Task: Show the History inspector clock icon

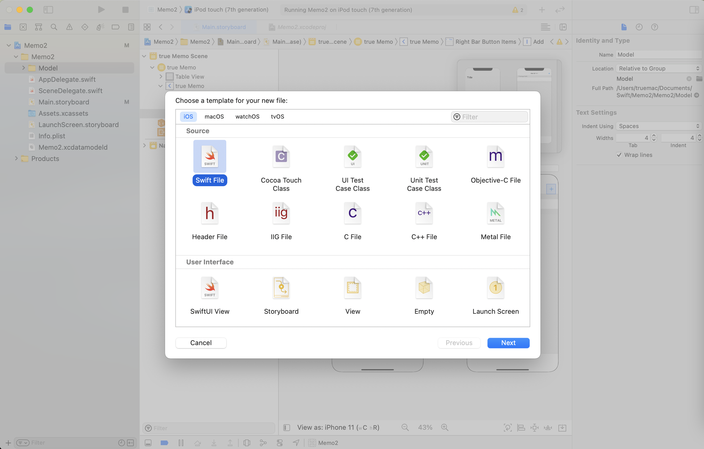Action: (639, 27)
